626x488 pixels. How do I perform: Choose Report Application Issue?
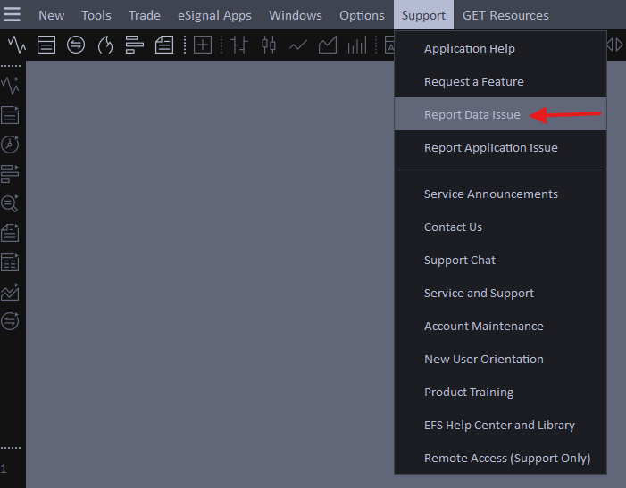click(490, 147)
